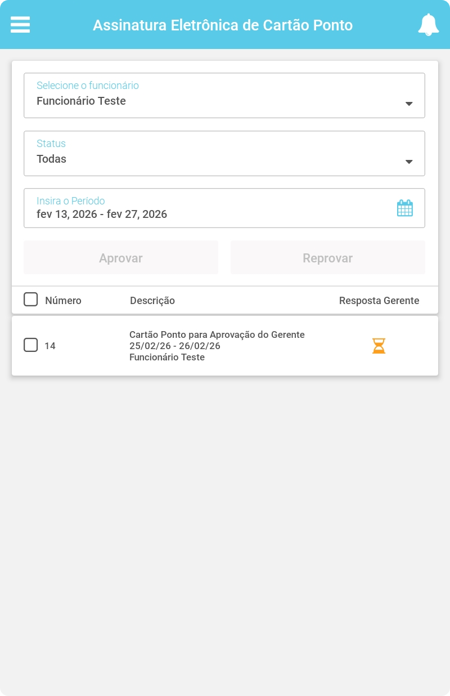
Task: Click the Resposta Gerente column header
Action: 379,301
